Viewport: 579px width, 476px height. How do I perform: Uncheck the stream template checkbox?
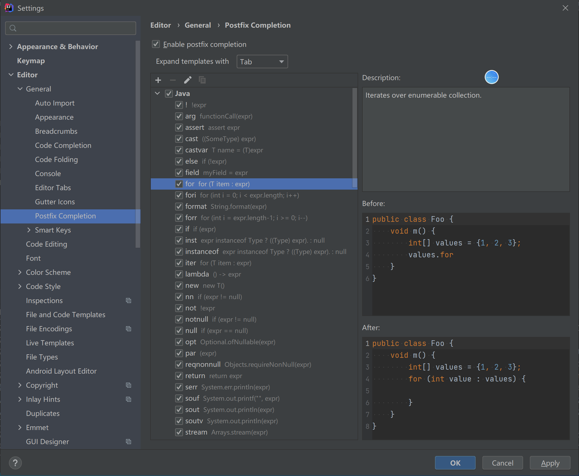(179, 432)
